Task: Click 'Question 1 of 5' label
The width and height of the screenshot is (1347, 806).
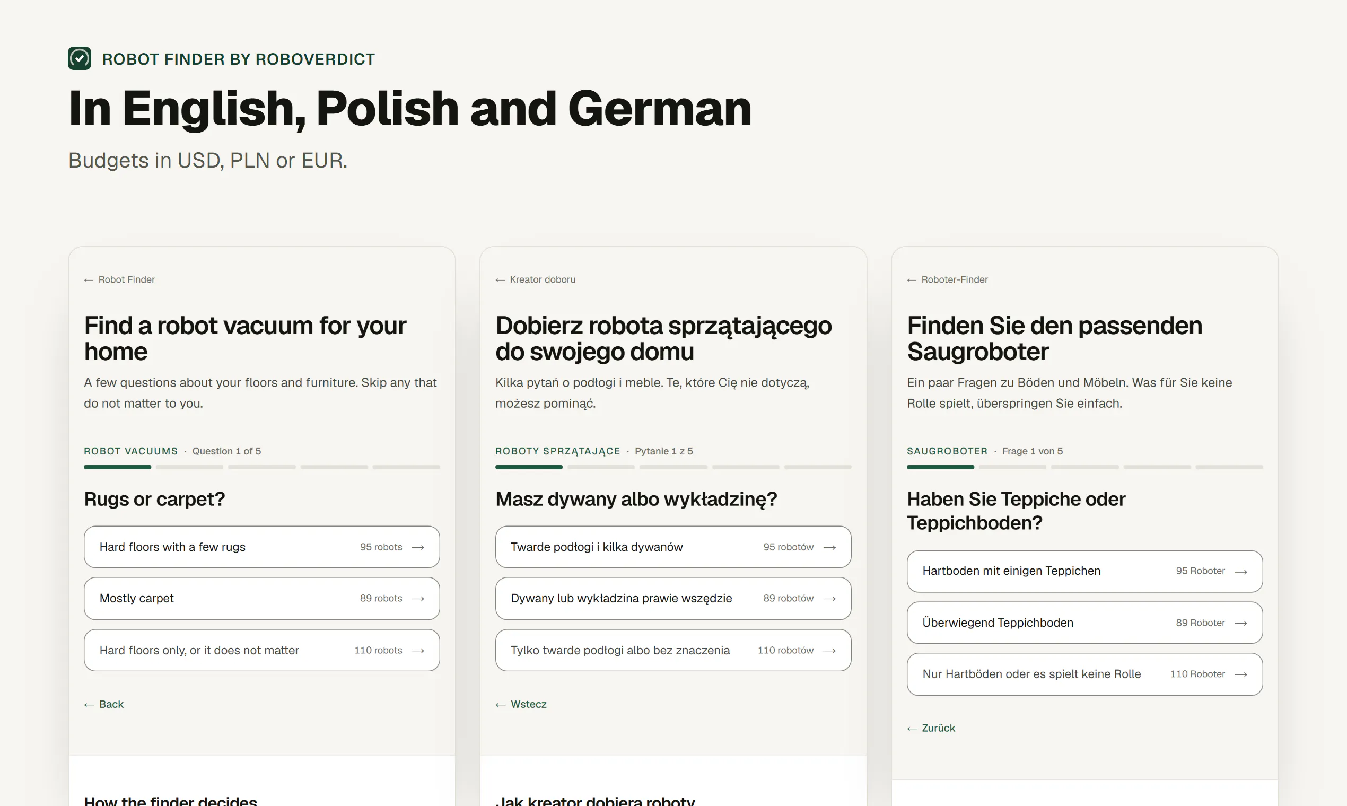Action: pyautogui.click(x=226, y=451)
